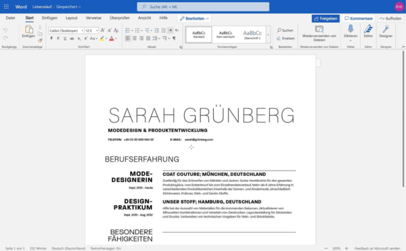Center align text
The width and height of the screenshot is (406, 251).
click(135, 39)
